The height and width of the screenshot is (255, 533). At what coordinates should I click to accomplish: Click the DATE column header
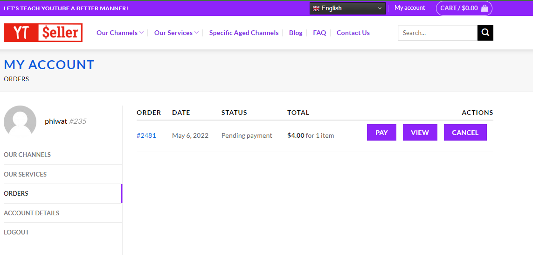[181, 113]
